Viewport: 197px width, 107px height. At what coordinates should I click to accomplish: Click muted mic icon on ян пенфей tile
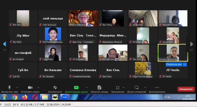[11, 59]
